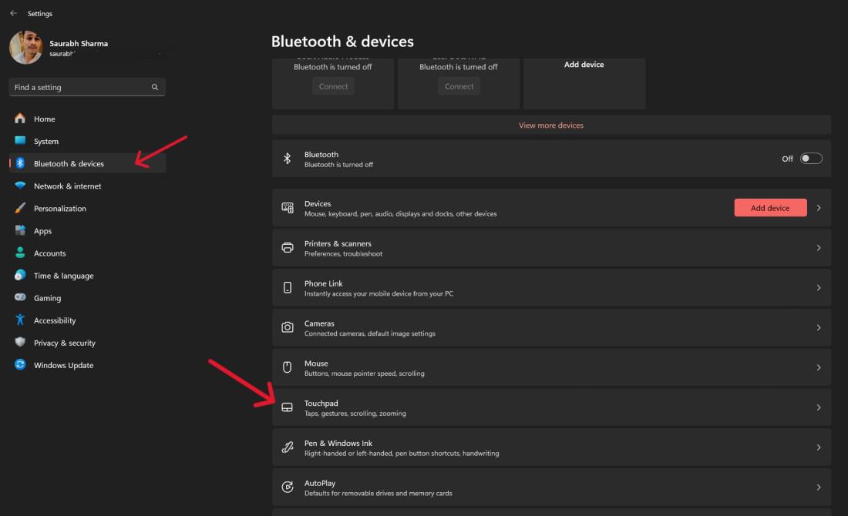This screenshot has width=848, height=516.
Task: Click the red Add device button
Action: (770, 207)
